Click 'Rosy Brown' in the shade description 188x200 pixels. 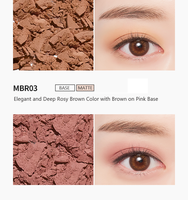71,99
